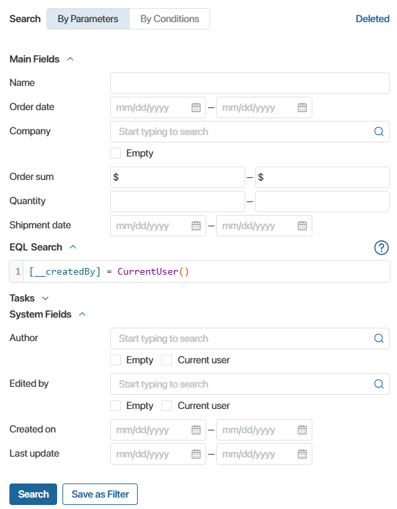Open calendar for Order date end

coord(302,107)
